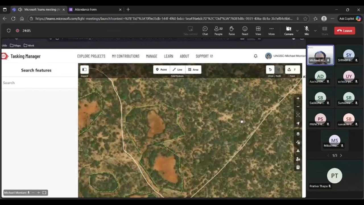Zoom in on the map
This screenshot has width=364, height=205.
coord(298,98)
